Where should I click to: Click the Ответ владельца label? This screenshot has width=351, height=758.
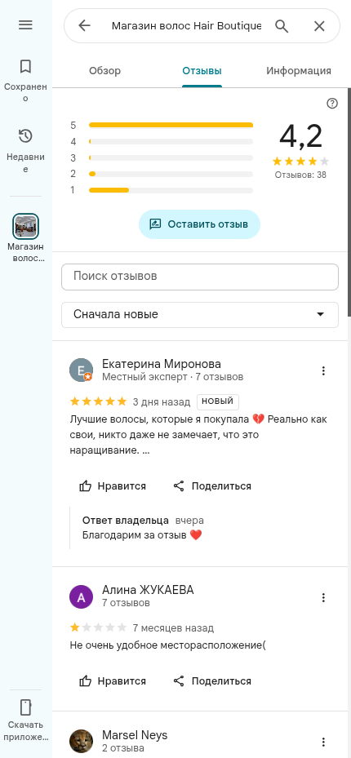click(126, 521)
